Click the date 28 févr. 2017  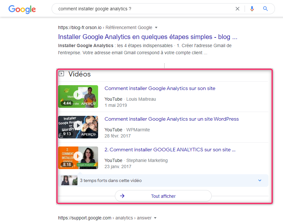[x=117, y=136]
